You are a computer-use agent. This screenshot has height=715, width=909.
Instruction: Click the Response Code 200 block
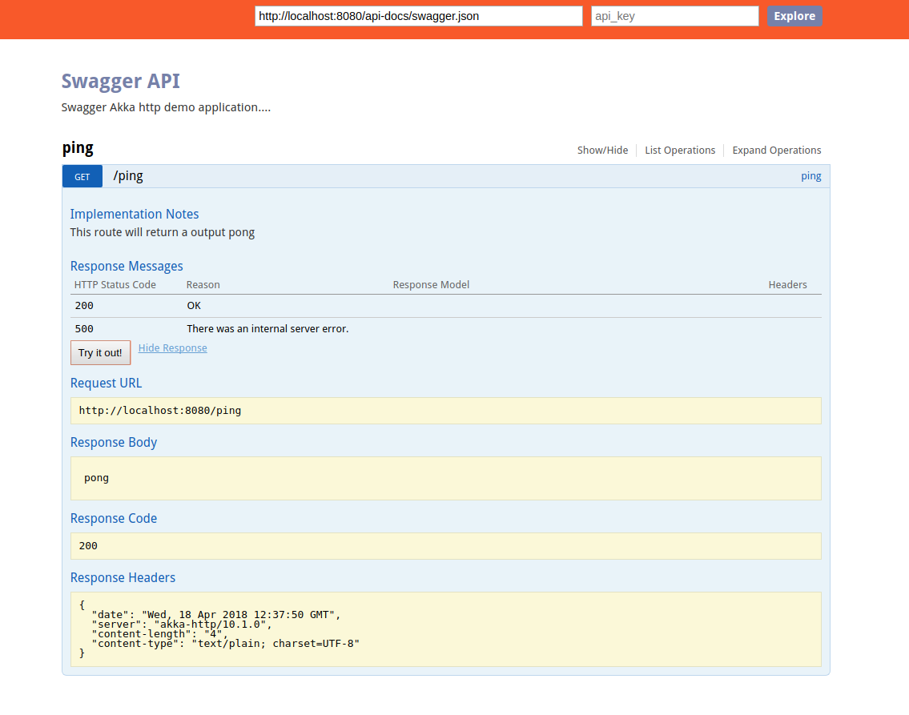click(x=445, y=546)
